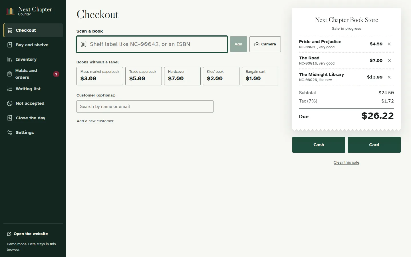The height and width of the screenshot is (257, 411).
Task: Open the Not accepted page
Action: (33, 103)
